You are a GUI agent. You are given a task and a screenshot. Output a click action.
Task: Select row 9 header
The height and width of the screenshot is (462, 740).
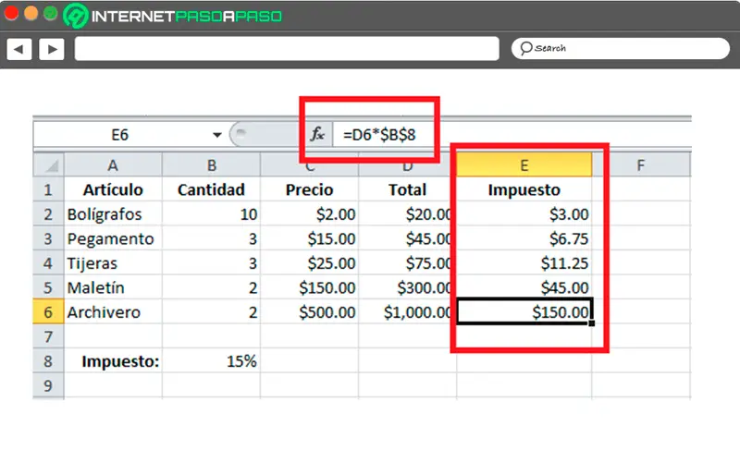pos(48,385)
